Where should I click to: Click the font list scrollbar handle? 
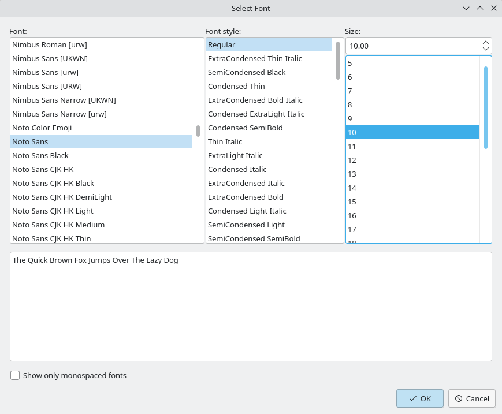point(198,131)
